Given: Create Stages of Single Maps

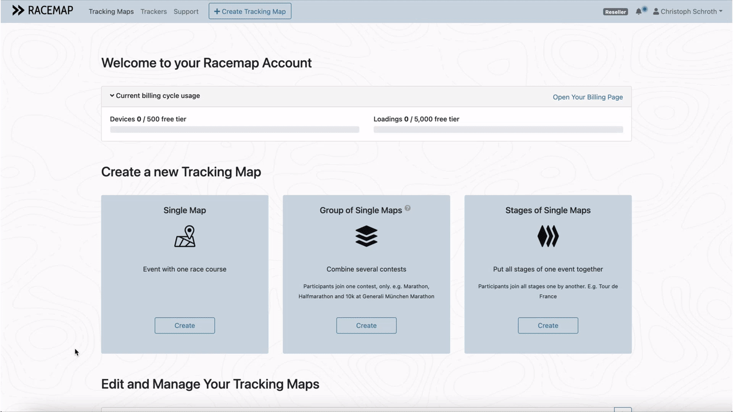Looking at the screenshot, I should pyautogui.click(x=547, y=326).
